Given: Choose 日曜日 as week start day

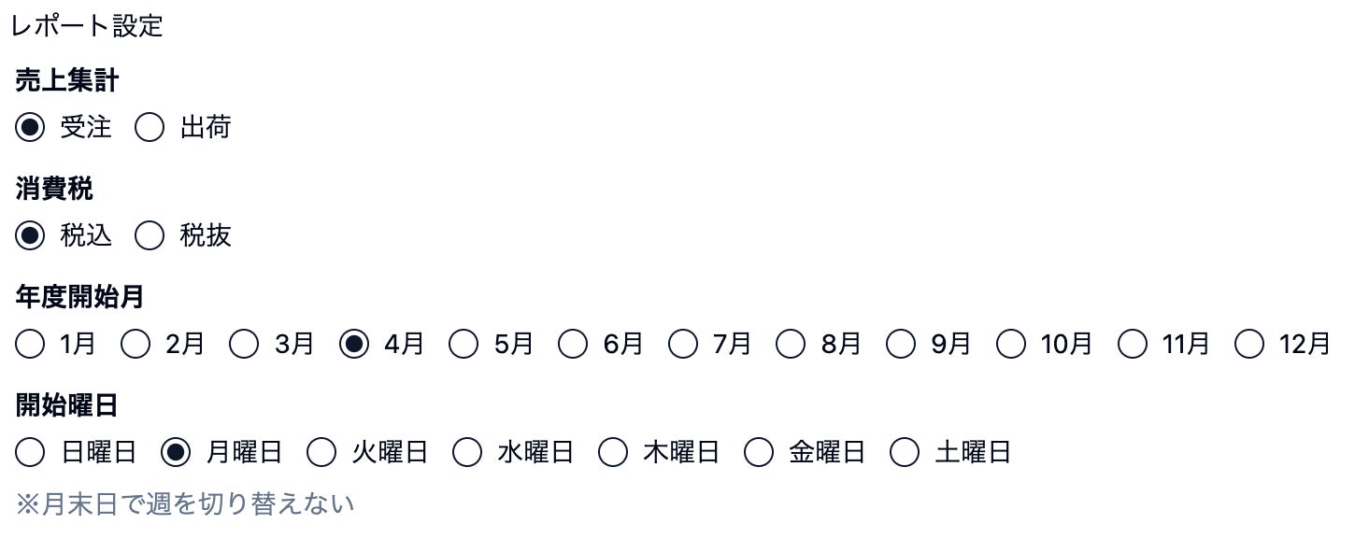Looking at the screenshot, I should pyautogui.click(x=30, y=453).
